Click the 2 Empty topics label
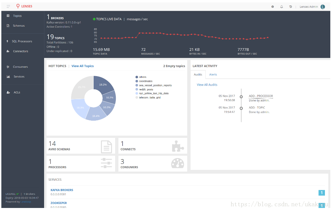The image size is (332, 211). click(x=174, y=66)
